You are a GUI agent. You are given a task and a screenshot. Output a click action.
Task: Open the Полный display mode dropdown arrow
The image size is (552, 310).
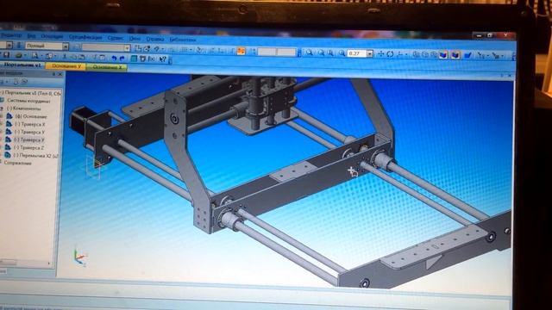tap(66, 46)
